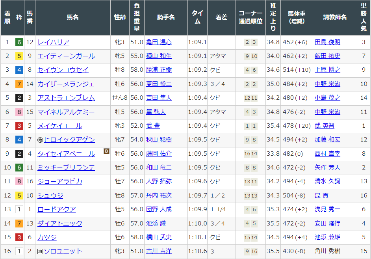The width and height of the screenshot is (371, 259).
Task: Open jockey link 黛 弘人
Action: (156, 112)
